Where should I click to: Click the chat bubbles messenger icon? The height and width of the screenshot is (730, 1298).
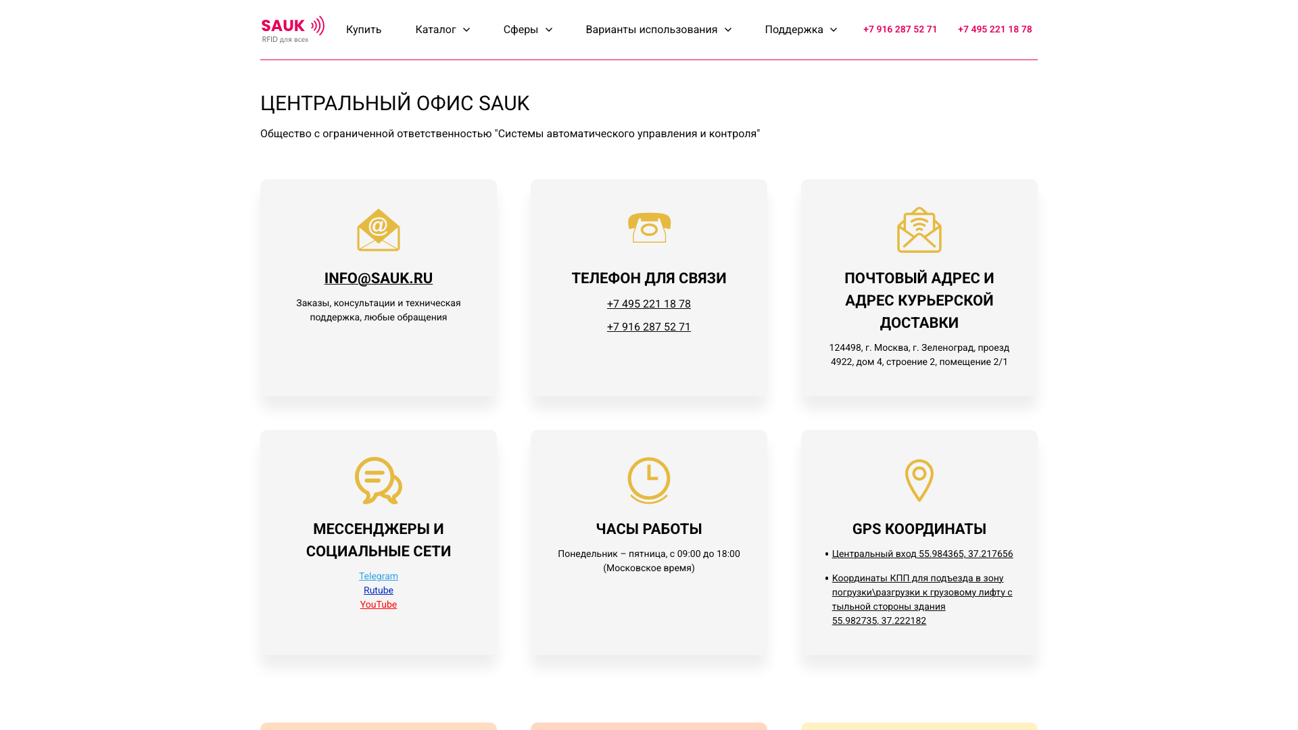[x=379, y=481]
